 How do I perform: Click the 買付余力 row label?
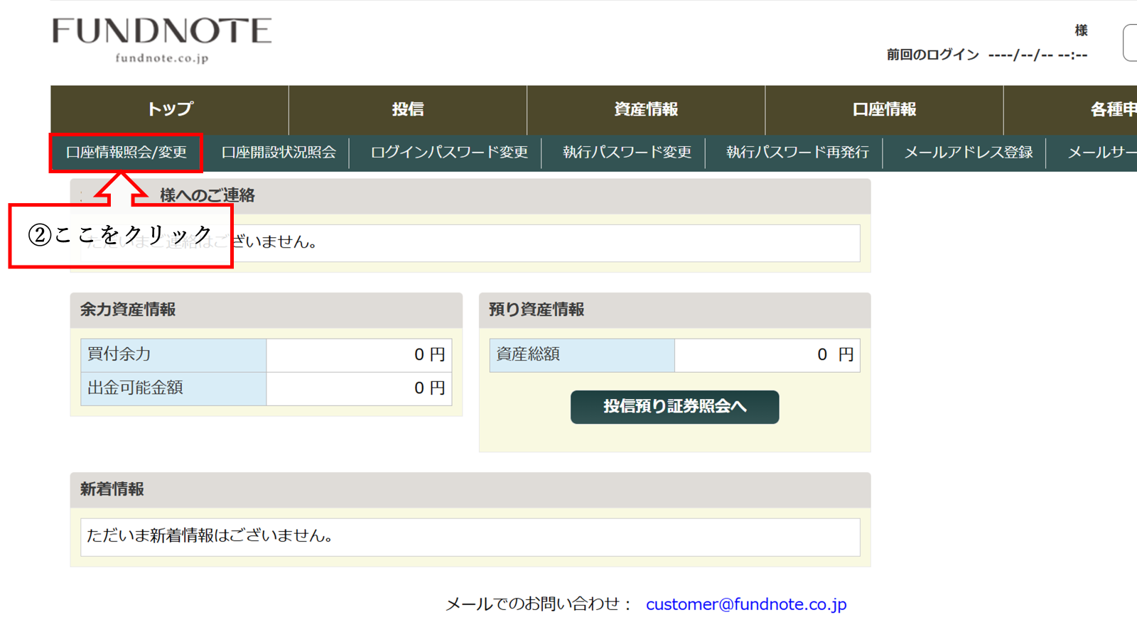click(173, 354)
